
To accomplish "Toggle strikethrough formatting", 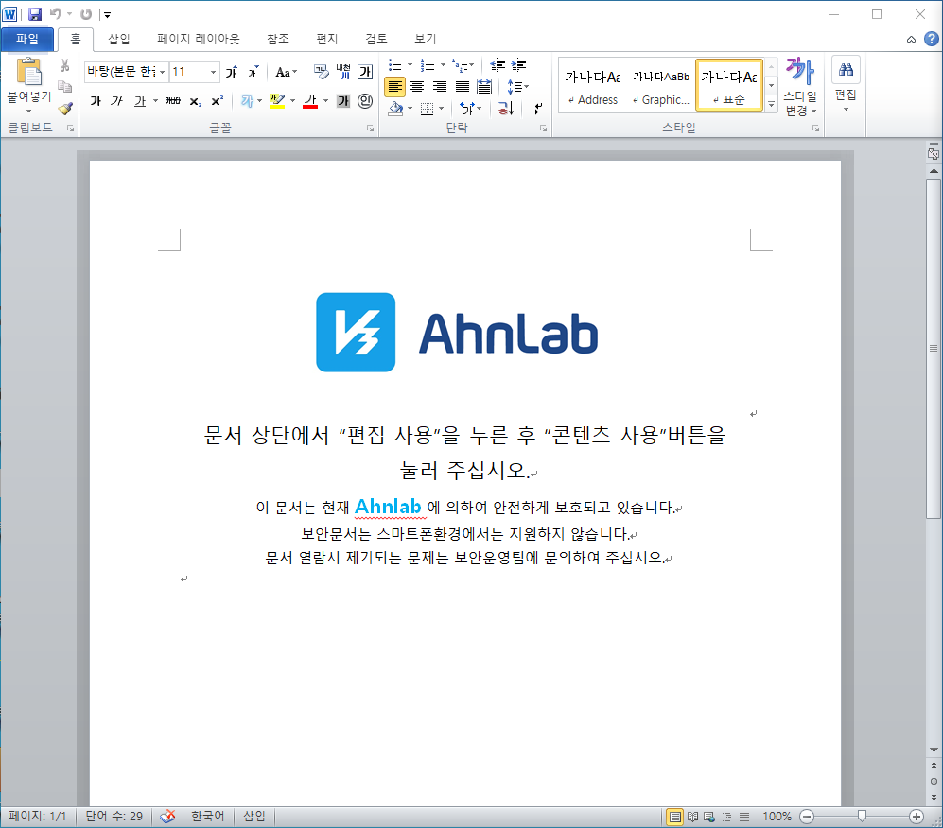I will [172, 101].
